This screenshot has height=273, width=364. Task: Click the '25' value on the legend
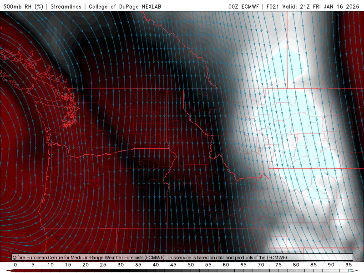coord(103,265)
